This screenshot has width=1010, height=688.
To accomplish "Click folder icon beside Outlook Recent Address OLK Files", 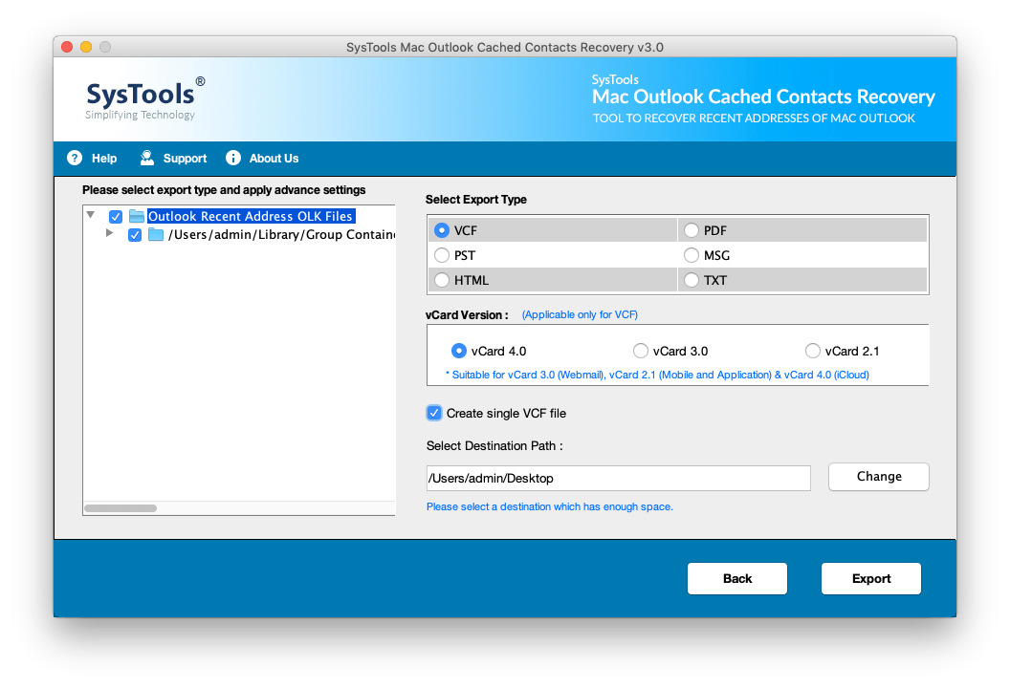I will 137,216.
